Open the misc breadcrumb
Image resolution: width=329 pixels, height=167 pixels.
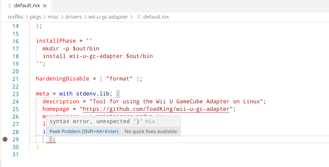[x=53, y=17]
